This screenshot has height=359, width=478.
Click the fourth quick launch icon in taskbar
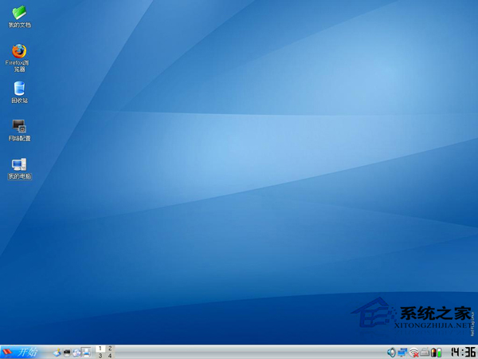coord(85,352)
